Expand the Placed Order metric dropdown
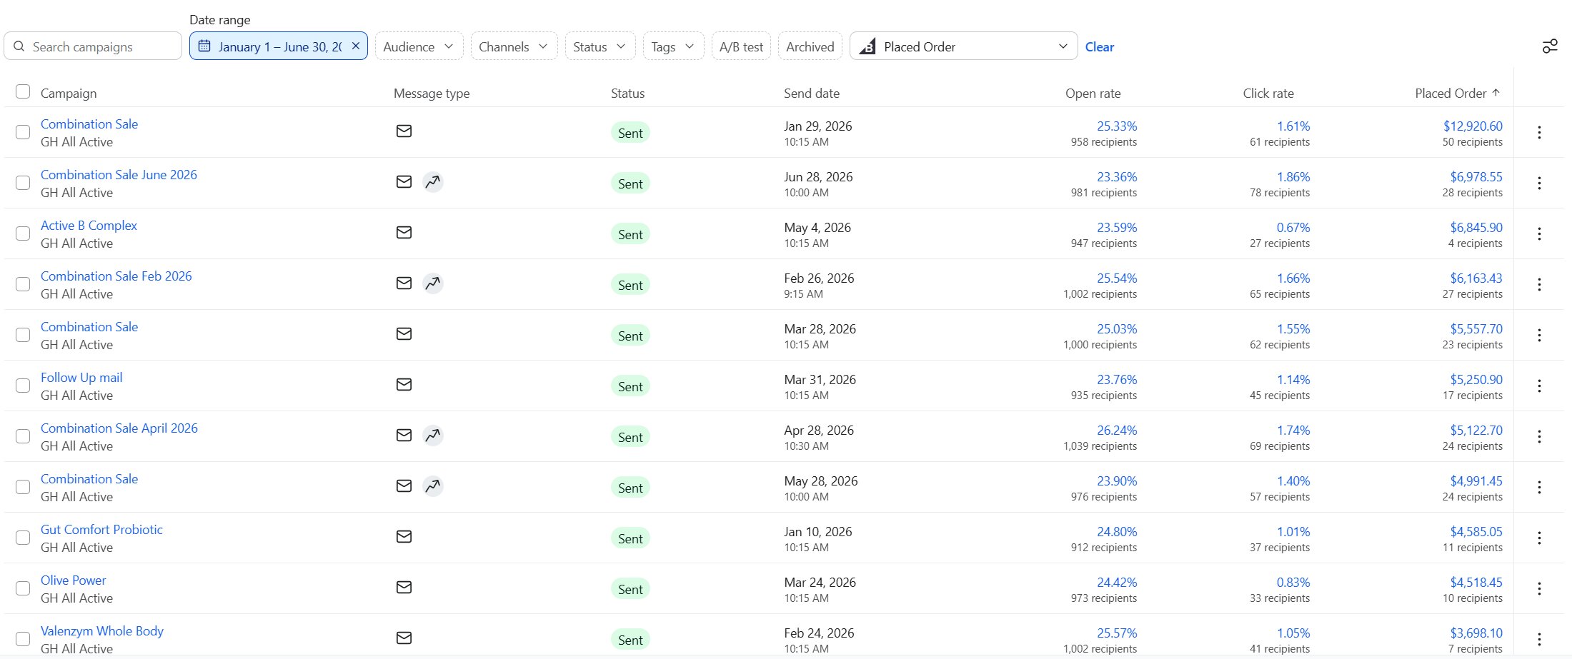The width and height of the screenshot is (1572, 659). [x=963, y=46]
